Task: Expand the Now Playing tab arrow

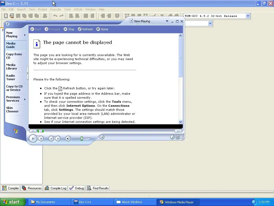Action: click(x=25, y=35)
